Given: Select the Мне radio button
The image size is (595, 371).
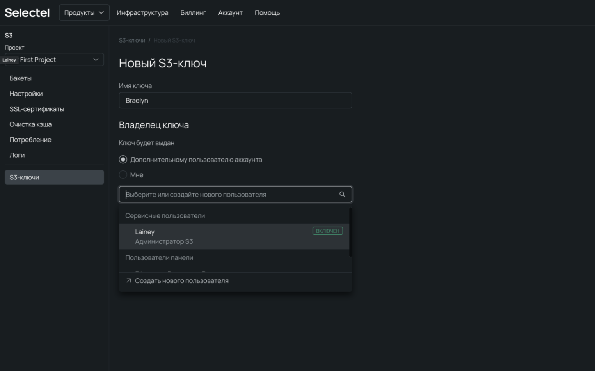Looking at the screenshot, I should point(123,175).
